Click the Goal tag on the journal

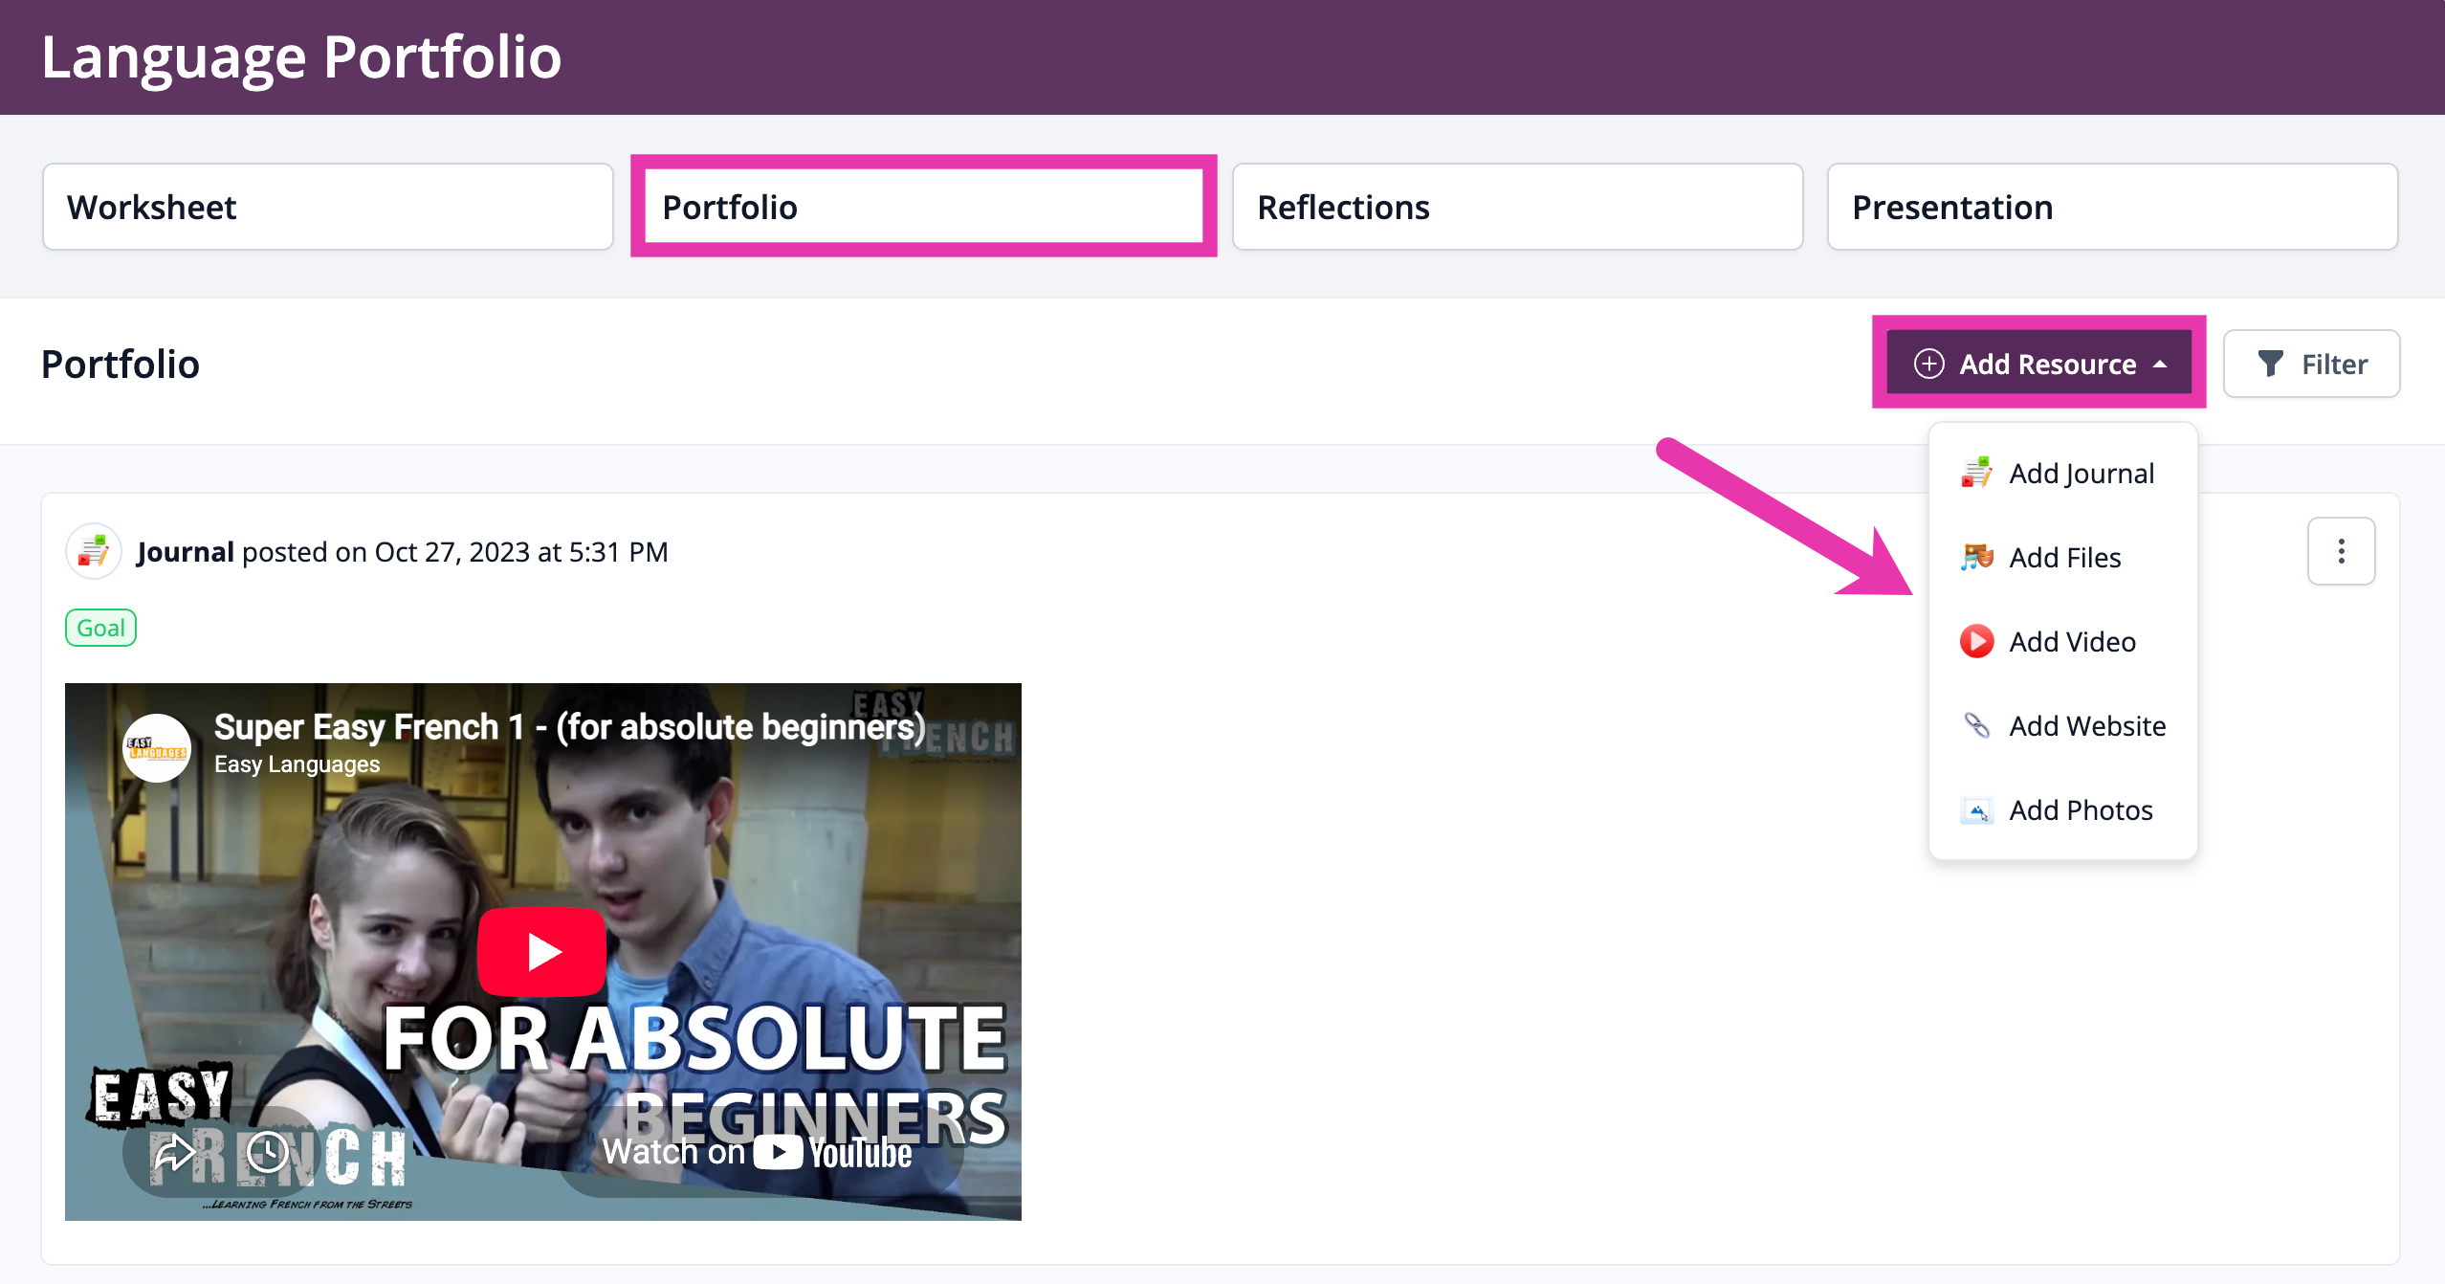point(100,628)
